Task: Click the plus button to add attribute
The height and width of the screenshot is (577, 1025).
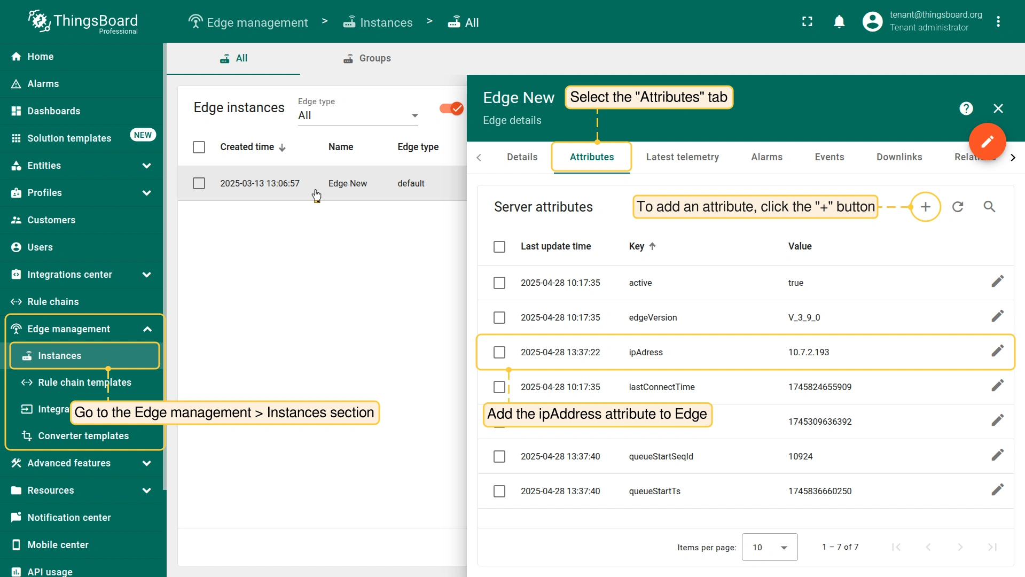Action: pos(925,207)
